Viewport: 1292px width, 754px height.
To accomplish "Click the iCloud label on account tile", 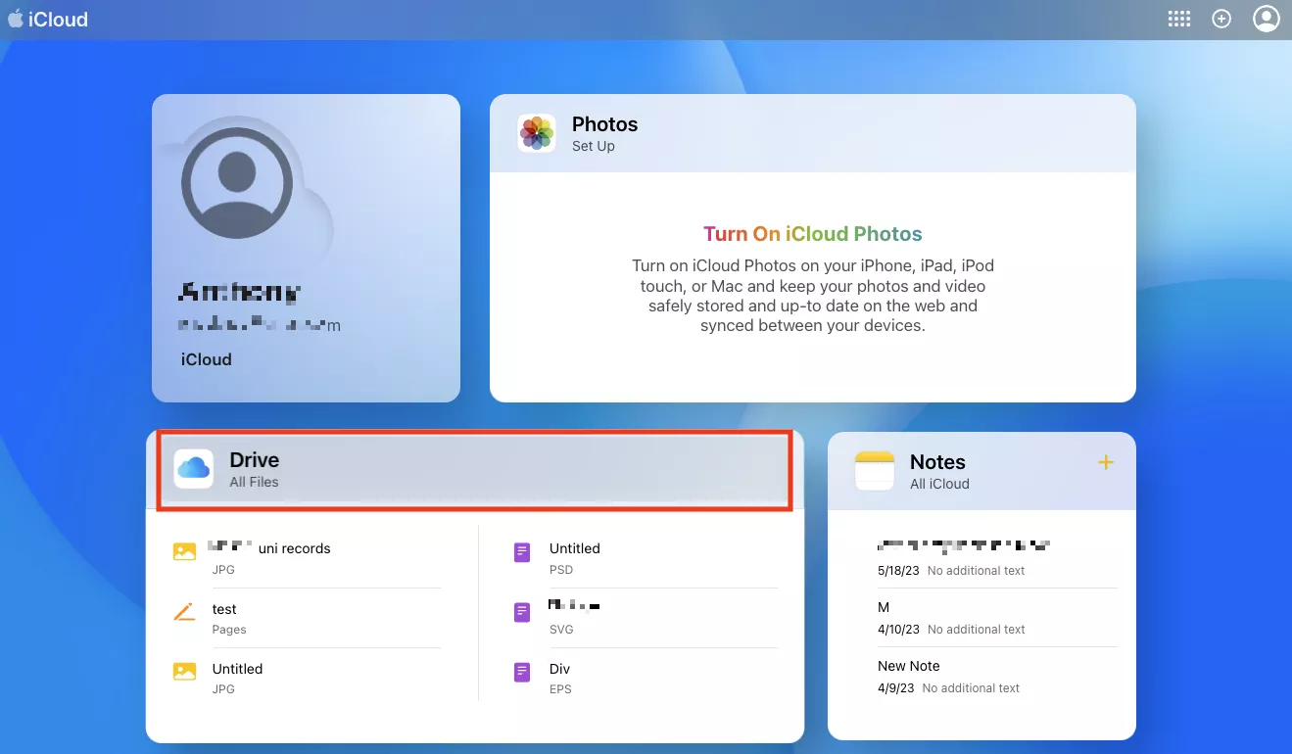I will (207, 359).
